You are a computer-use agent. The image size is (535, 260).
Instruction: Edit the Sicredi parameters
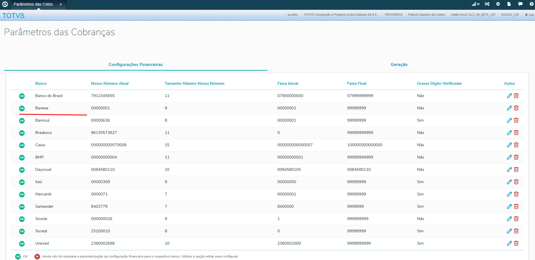tap(509, 231)
